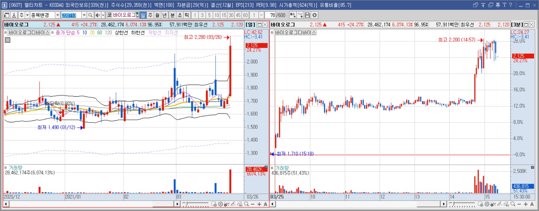Select the 초 (second) period toggle
539x211 pixels.
tap(180, 15)
